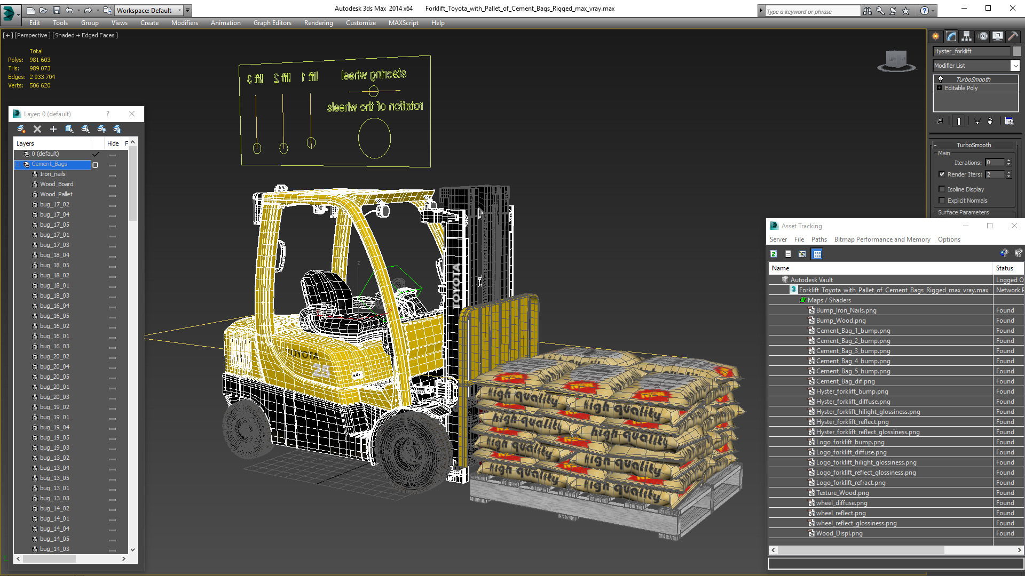Click Create New Layer icon in Layer dialog

pos(21,129)
